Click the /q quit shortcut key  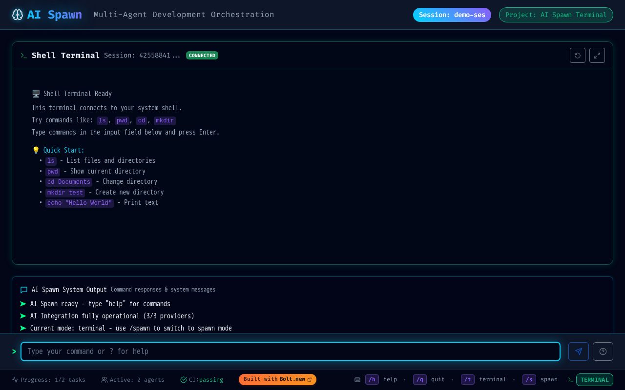pos(420,380)
